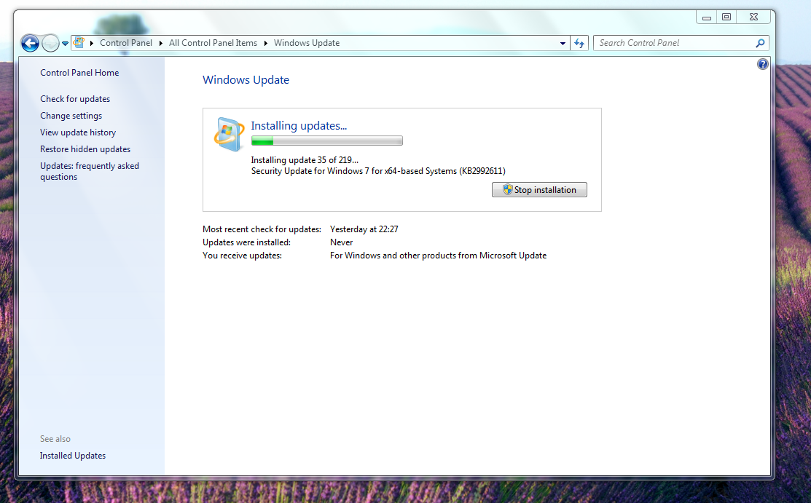
Task: Open the recent pages dropdown arrow
Action: [x=65, y=44]
